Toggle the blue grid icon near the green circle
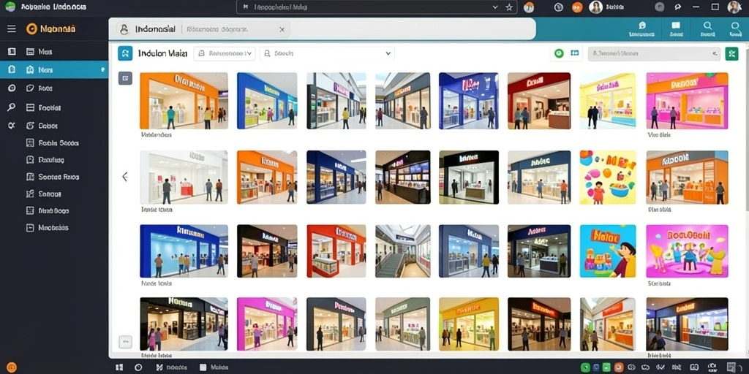 (575, 53)
